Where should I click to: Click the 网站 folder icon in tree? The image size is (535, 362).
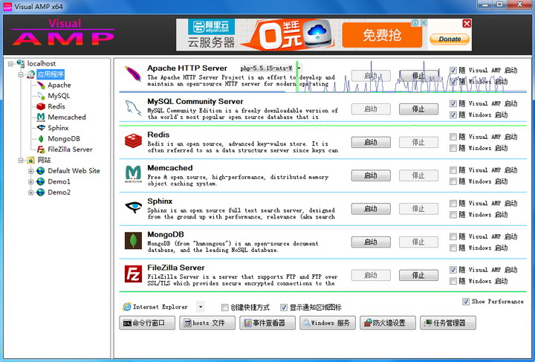[30, 160]
